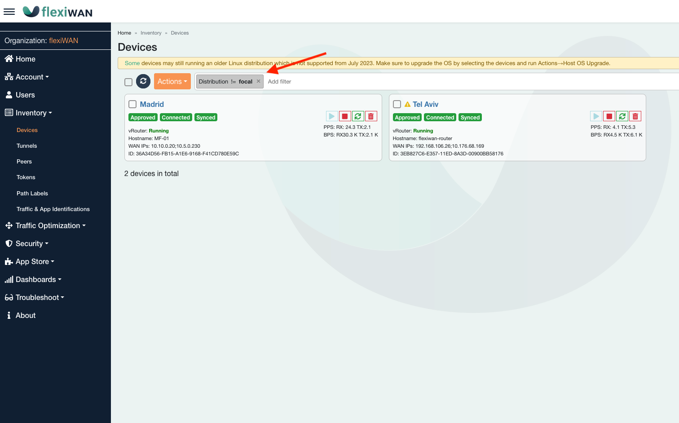Toggle the select all devices checkbox
Screen dimensions: 679x423
tap(128, 82)
